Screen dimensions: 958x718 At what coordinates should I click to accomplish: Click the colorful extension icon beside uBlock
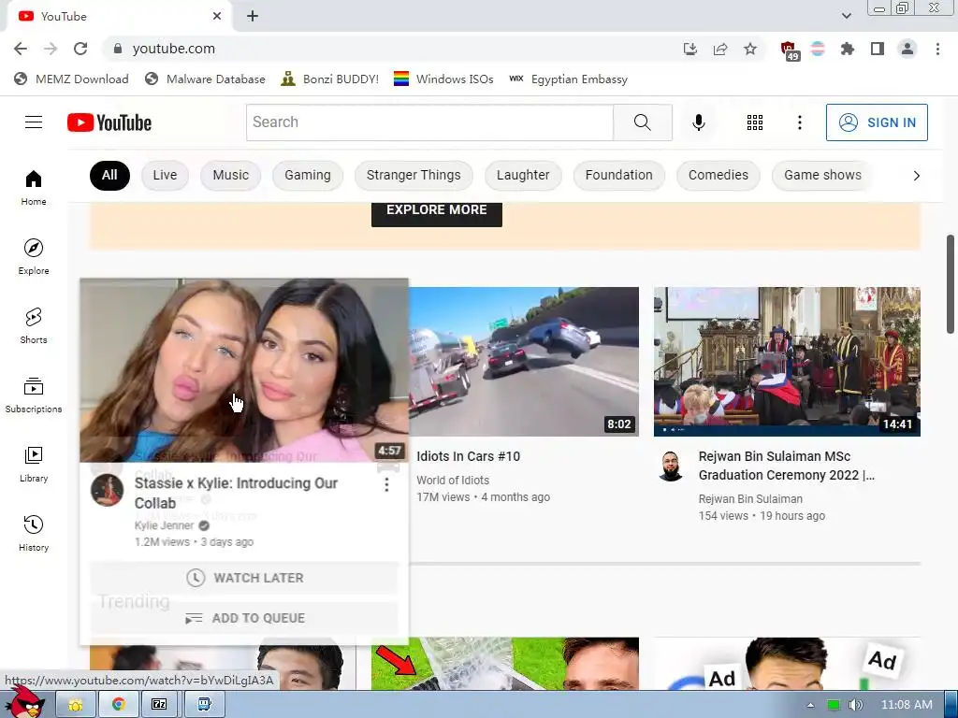(818, 49)
